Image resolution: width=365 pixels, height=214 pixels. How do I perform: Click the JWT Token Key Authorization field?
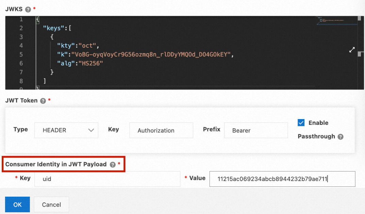(161, 130)
